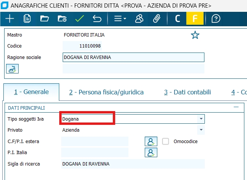The height and width of the screenshot is (180, 247).
Task: Click the New record plus icon
Action: tap(9, 19)
